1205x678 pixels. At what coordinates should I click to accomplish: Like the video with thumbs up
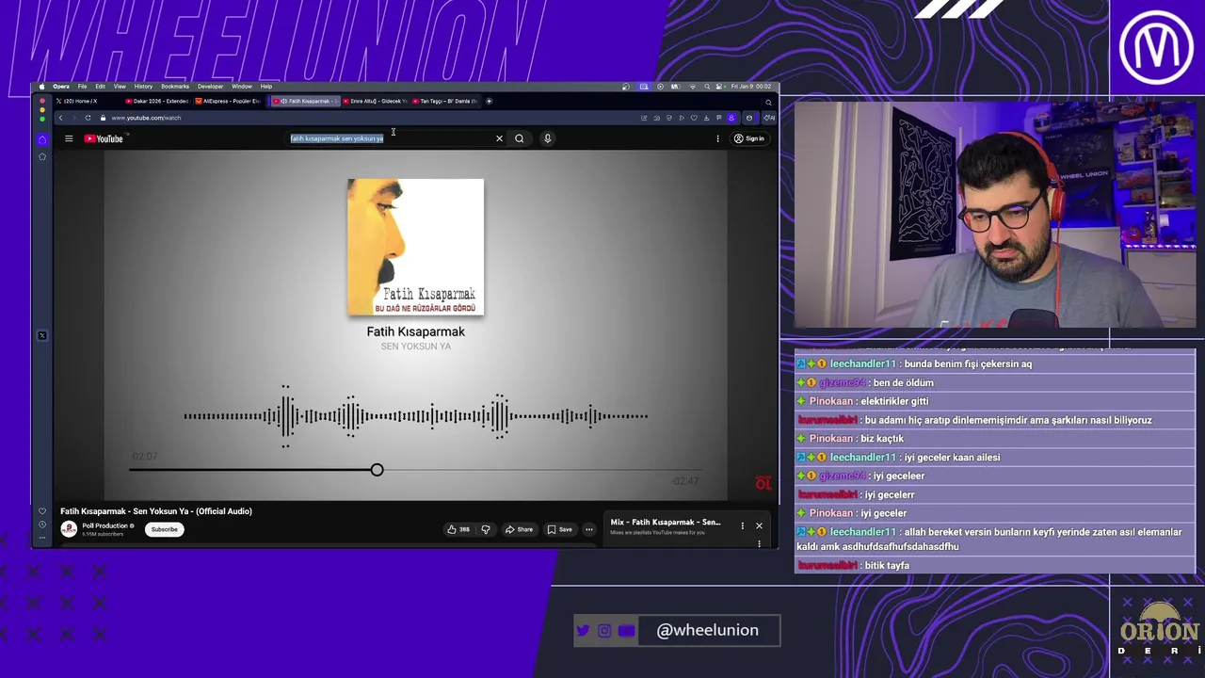tap(458, 529)
